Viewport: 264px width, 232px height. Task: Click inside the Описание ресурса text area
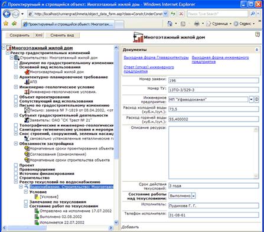tap(214, 153)
